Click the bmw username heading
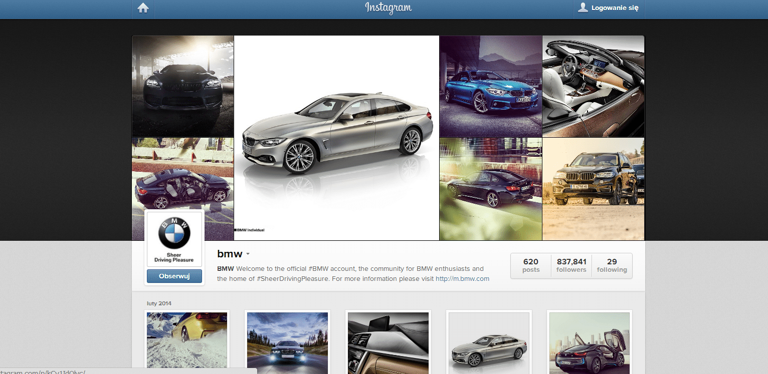 coord(230,254)
